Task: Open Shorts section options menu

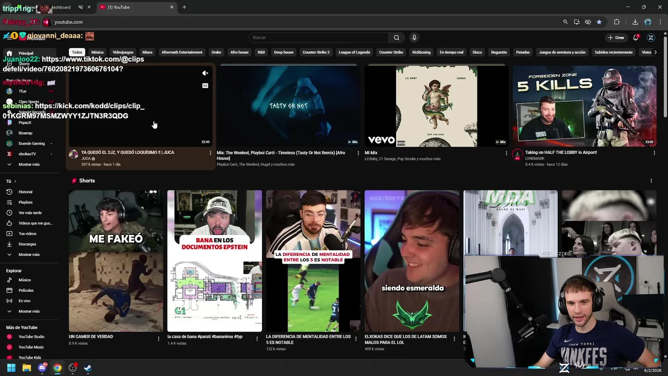Action: [651, 181]
